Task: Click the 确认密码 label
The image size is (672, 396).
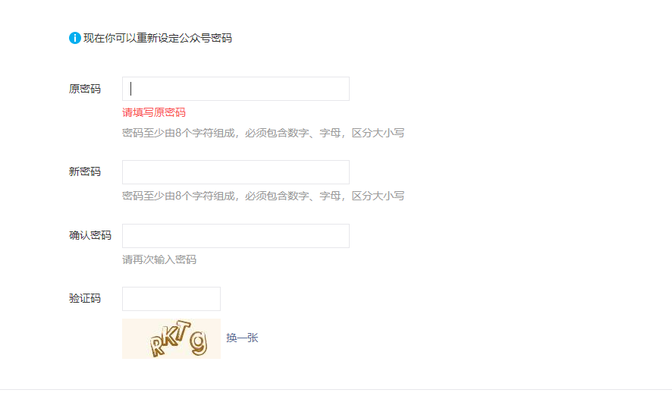Action: point(90,235)
